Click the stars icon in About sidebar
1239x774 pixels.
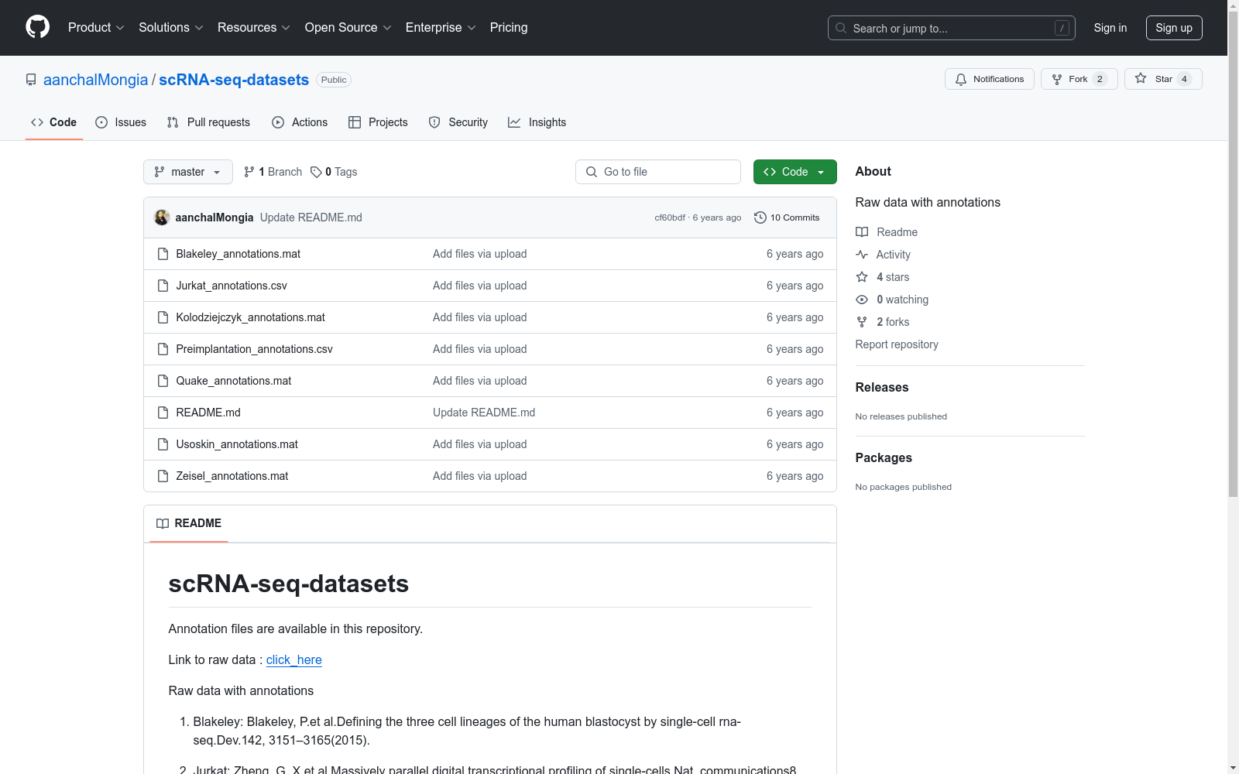(x=862, y=277)
